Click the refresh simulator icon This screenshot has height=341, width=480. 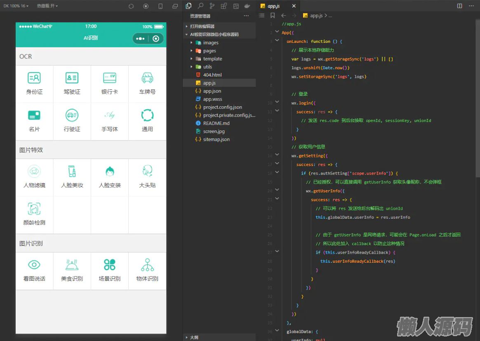point(131,6)
